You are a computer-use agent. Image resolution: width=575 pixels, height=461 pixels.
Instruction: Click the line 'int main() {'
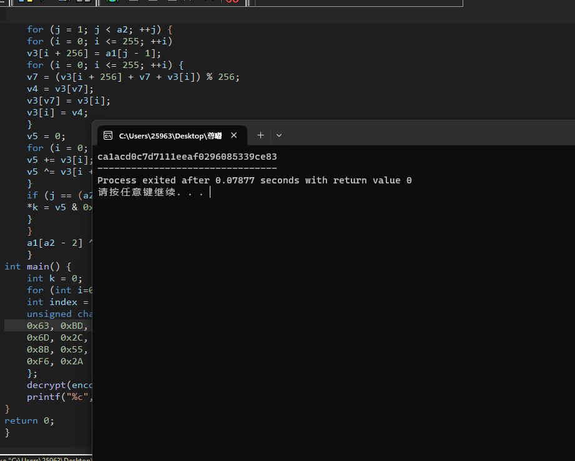tap(37, 267)
